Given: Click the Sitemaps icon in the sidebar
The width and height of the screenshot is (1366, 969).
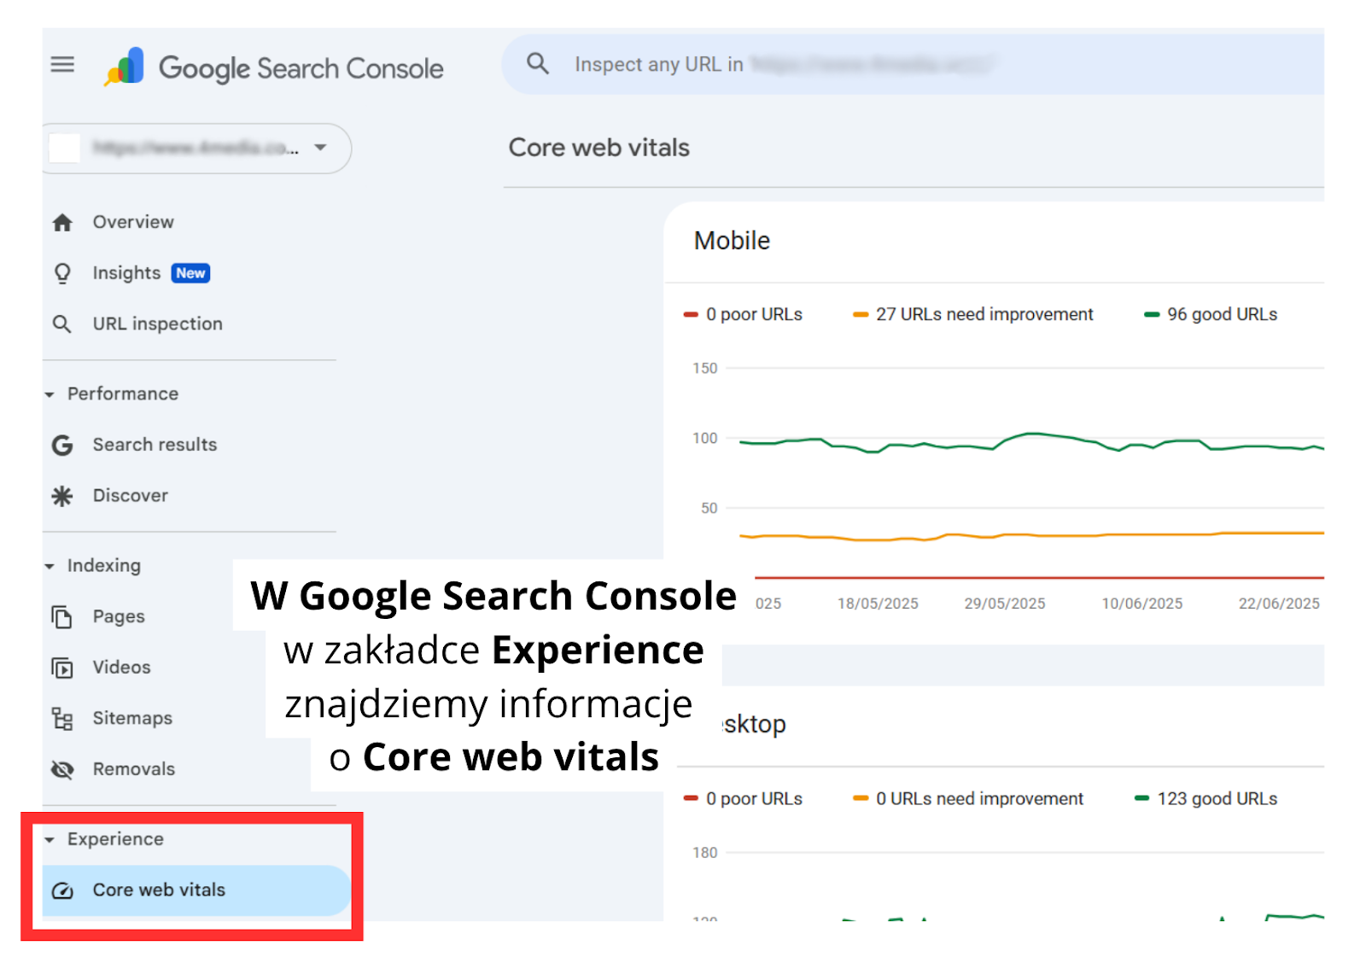Looking at the screenshot, I should 62,718.
